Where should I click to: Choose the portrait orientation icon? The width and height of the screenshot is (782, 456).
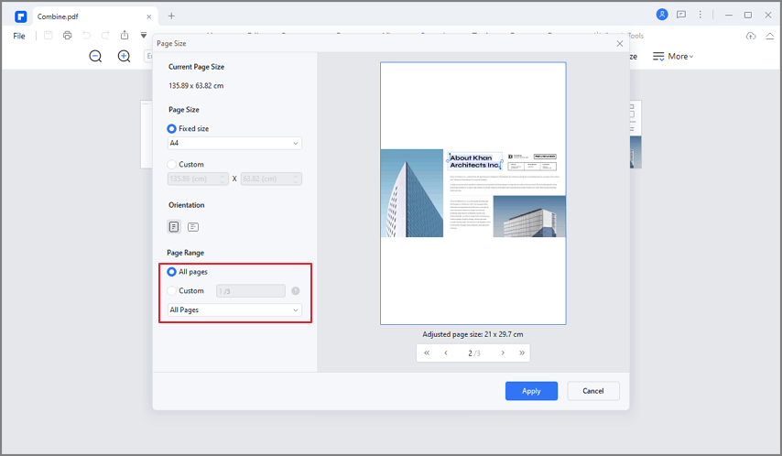(x=174, y=227)
